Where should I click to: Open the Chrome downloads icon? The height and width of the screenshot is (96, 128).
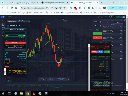click(x=100, y=8)
